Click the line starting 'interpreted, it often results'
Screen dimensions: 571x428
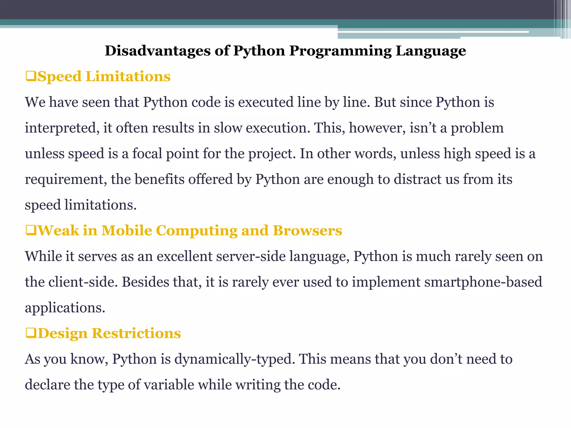click(264, 128)
